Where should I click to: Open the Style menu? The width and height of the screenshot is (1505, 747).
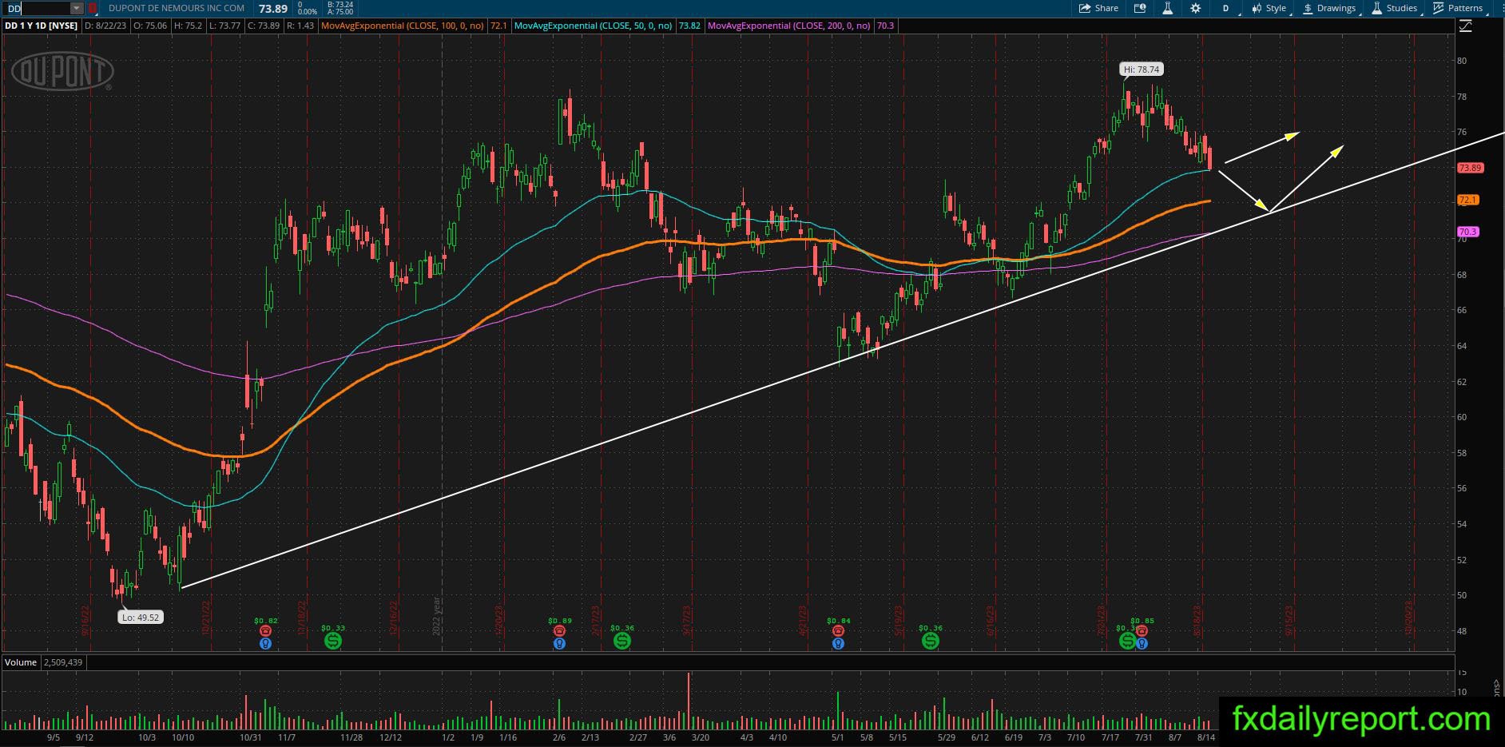(x=1269, y=8)
